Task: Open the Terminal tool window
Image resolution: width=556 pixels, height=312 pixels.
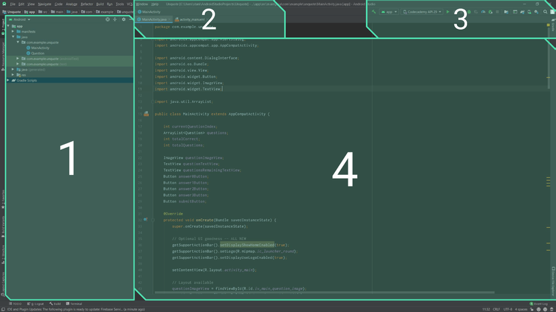Action: 73,303
